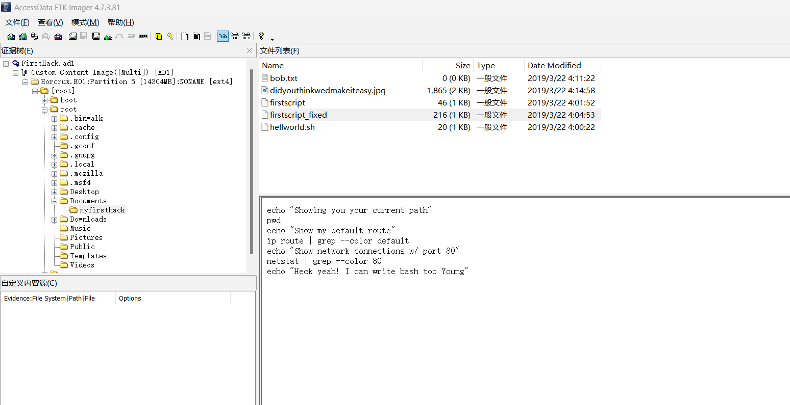Click the Remove All Evidence Items icon
This screenshot has width=790, height=405.
(x=58, y=37)
